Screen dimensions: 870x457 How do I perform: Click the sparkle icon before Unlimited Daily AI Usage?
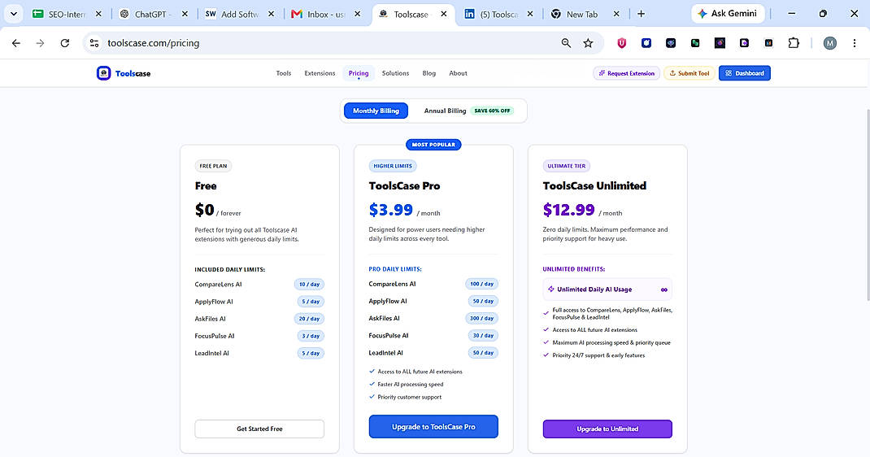551,289
